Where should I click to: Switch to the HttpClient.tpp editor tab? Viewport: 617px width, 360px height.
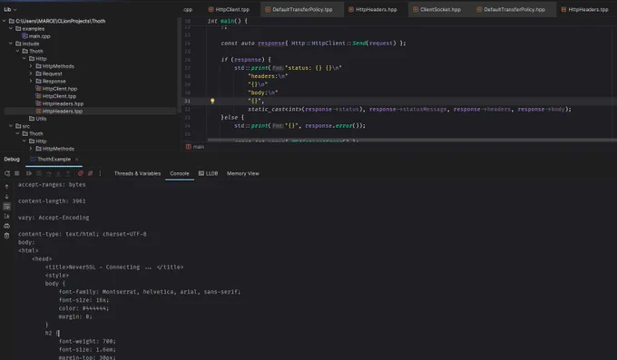click(229, 9)
